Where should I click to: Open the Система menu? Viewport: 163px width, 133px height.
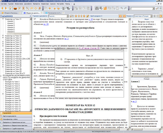coord(4,4)
